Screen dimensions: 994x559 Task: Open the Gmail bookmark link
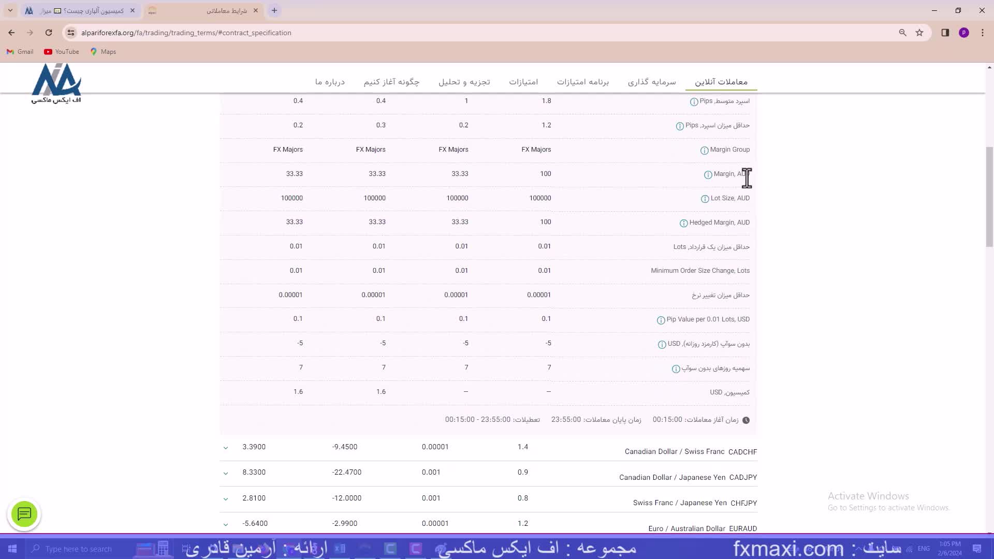(x=20, y=52)
